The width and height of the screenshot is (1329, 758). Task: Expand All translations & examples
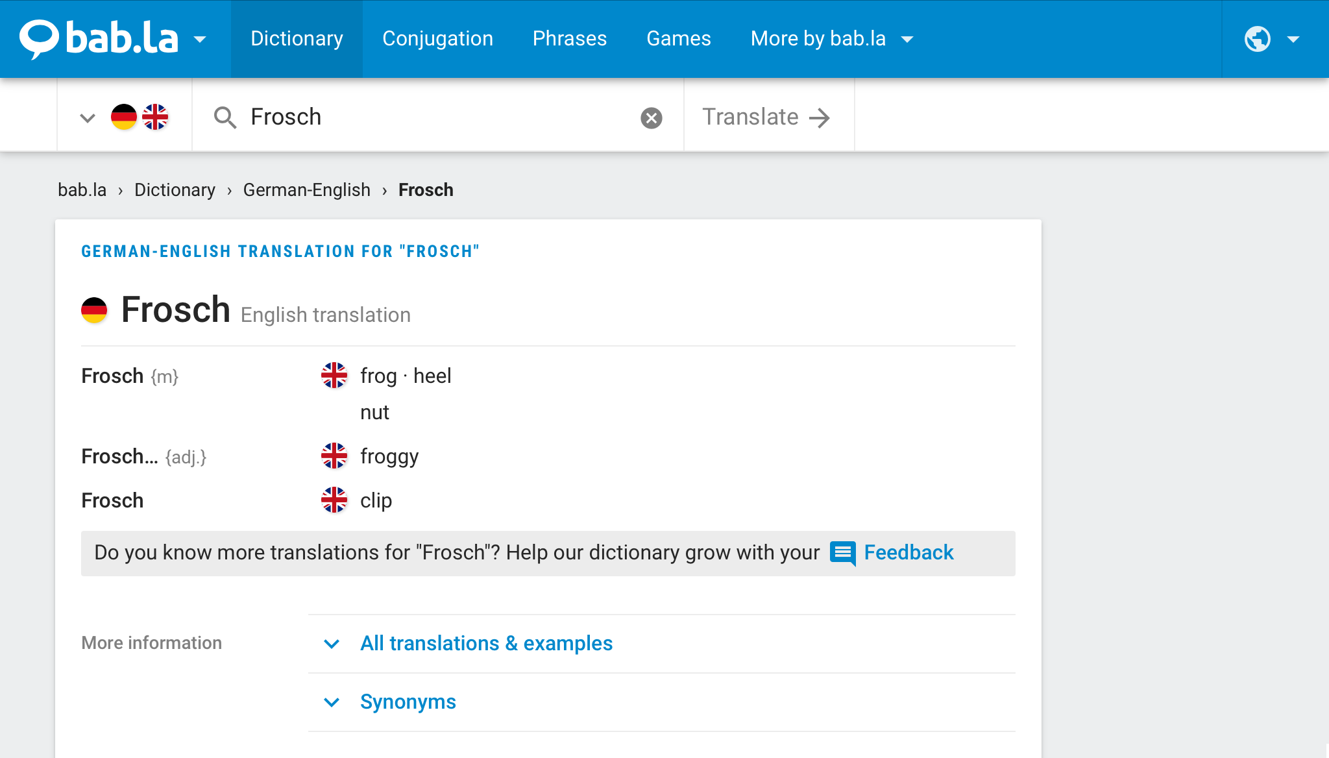coord(486,643)
